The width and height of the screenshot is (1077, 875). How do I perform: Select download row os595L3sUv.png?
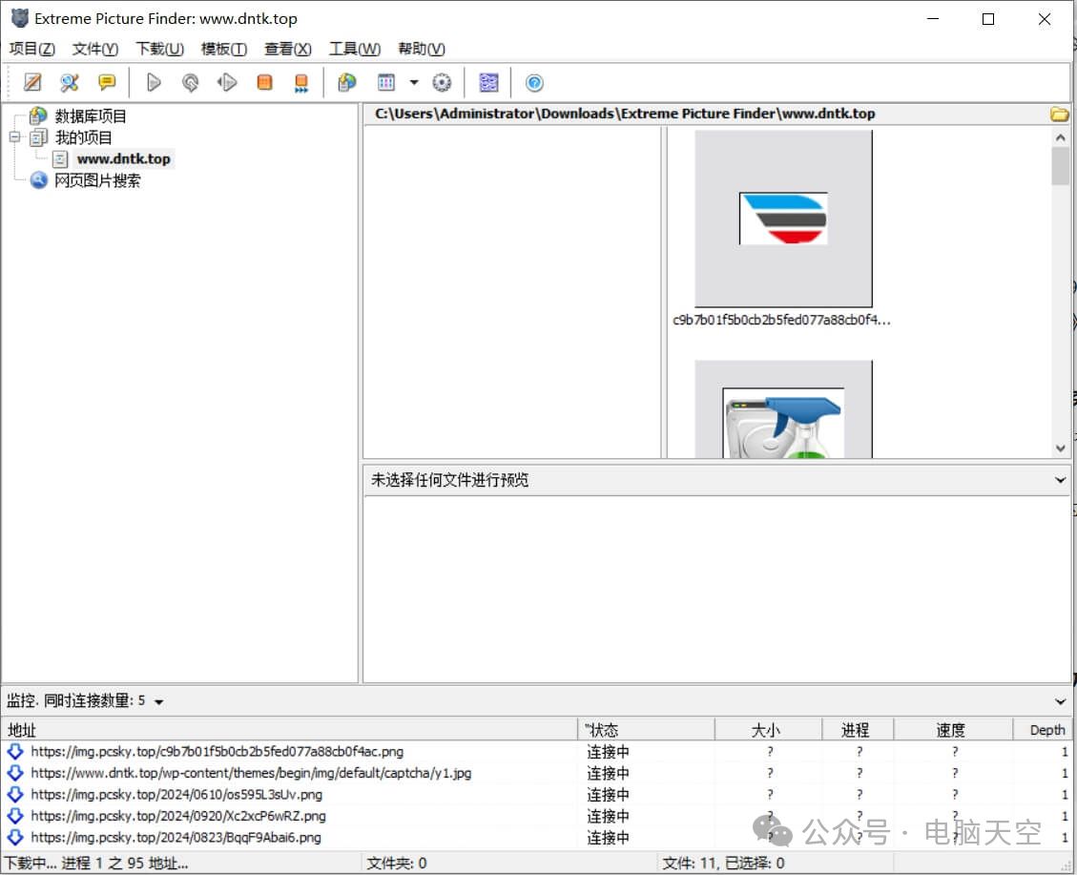point(536,795)
